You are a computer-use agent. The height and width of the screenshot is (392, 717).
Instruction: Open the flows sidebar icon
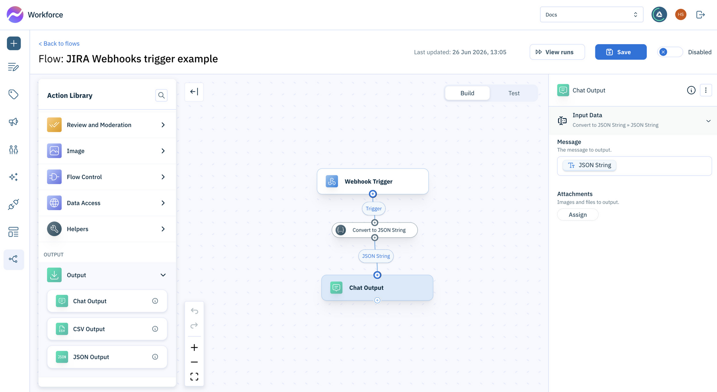point(14,259)
